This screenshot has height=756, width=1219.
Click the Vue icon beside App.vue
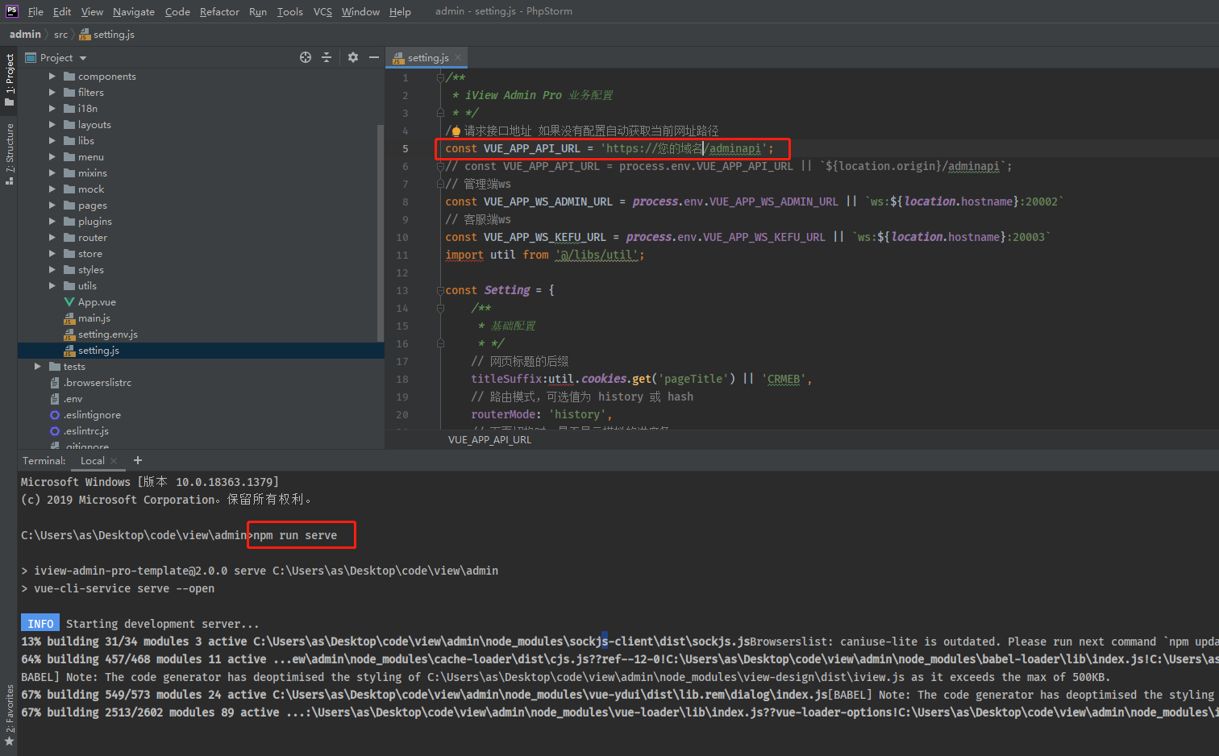(69, 302)
